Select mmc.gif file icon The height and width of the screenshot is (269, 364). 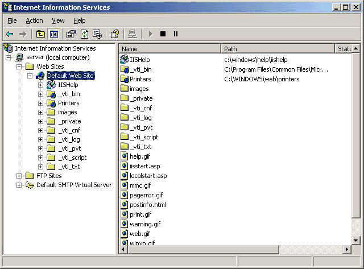pyautogui.click(x=125, y=185)
